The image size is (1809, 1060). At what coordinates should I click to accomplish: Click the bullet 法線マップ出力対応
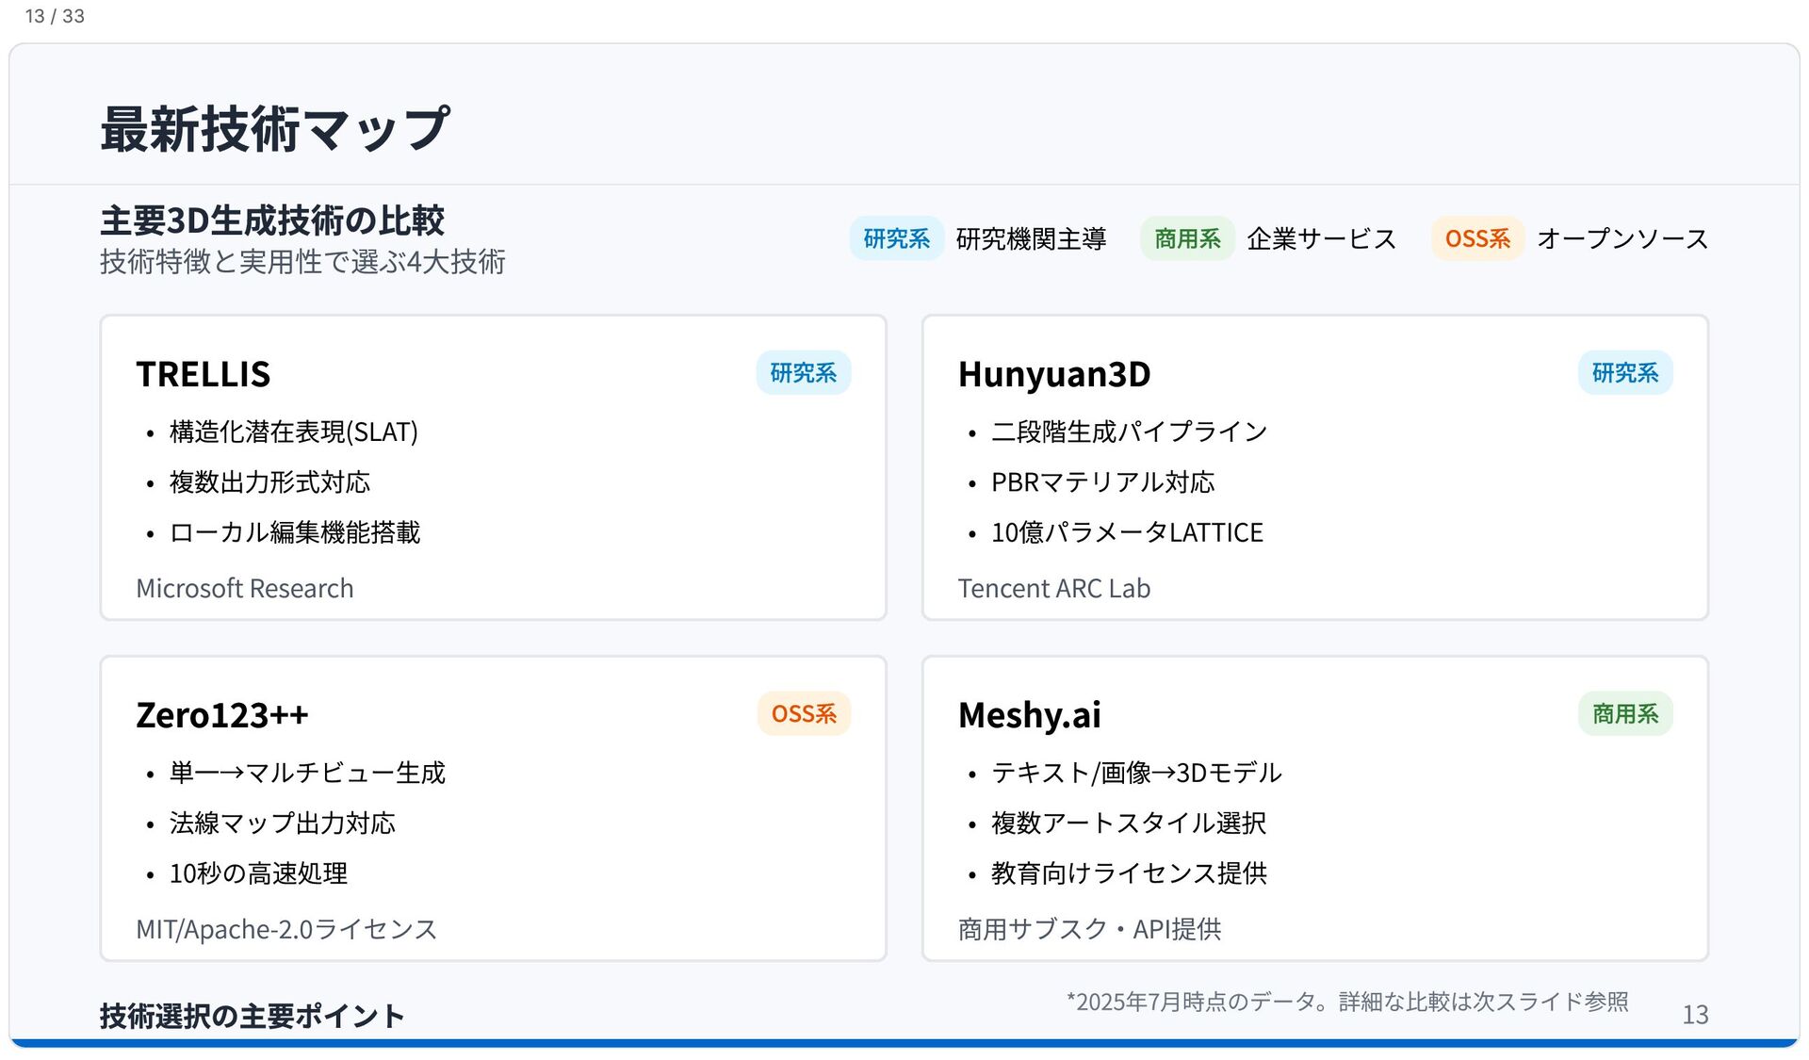tap(283, 824)
